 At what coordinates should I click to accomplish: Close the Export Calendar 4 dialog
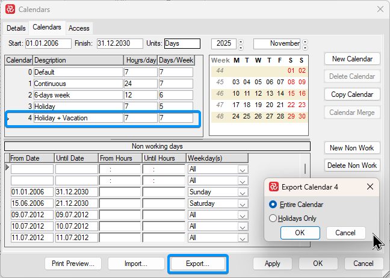370,187
